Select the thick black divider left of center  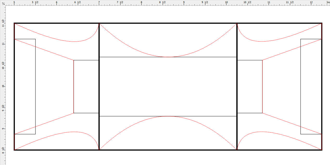point(99,87)
